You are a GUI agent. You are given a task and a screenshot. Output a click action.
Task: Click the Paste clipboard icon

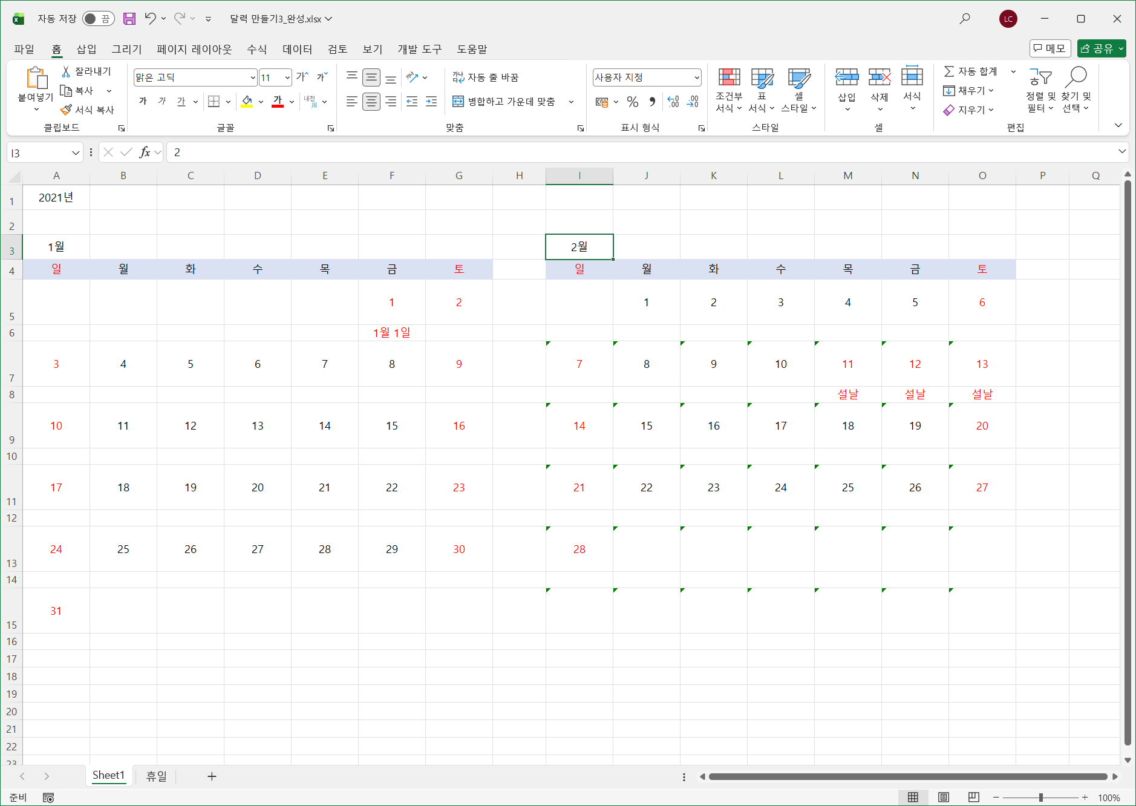[36, 78]
